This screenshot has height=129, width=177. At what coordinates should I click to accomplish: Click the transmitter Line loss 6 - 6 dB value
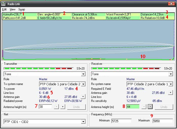click(x=44, y=93)
